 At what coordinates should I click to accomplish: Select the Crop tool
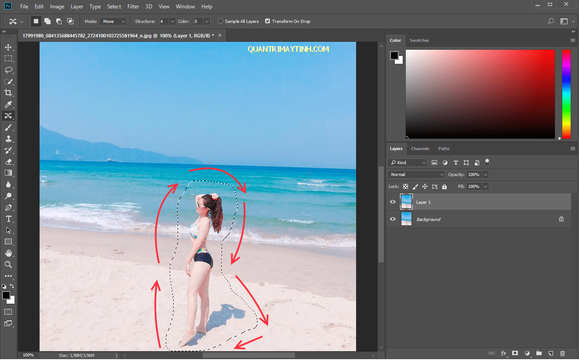pyautogui.click(x=8, y=93)
